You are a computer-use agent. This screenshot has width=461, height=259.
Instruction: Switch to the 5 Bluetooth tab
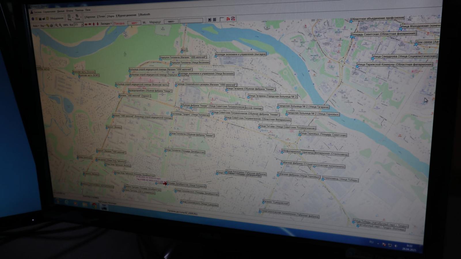pos(144,14)
